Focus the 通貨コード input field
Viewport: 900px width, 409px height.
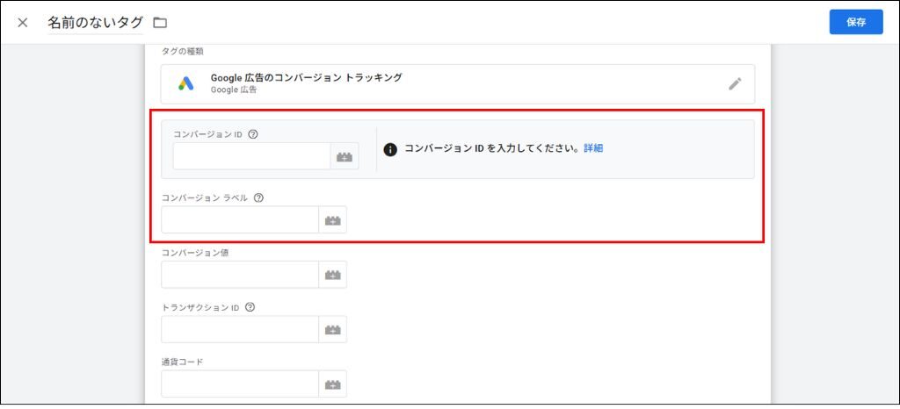click(x=240, y=384)
